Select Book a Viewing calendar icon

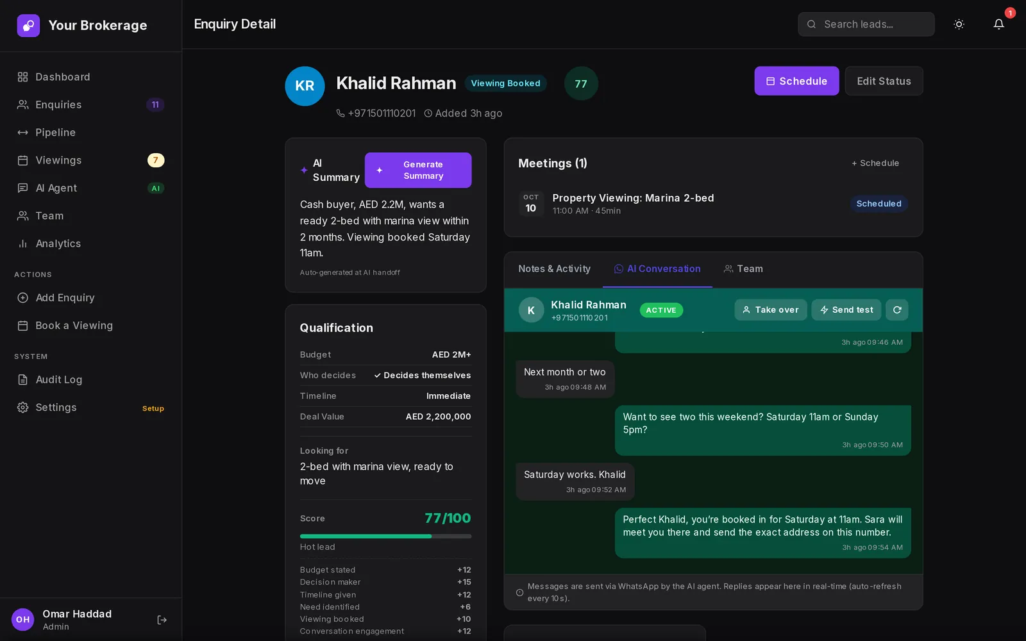(23, 326)
